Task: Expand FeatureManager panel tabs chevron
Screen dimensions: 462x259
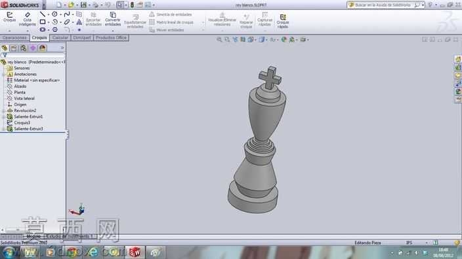Action: (x=62, y=48)
